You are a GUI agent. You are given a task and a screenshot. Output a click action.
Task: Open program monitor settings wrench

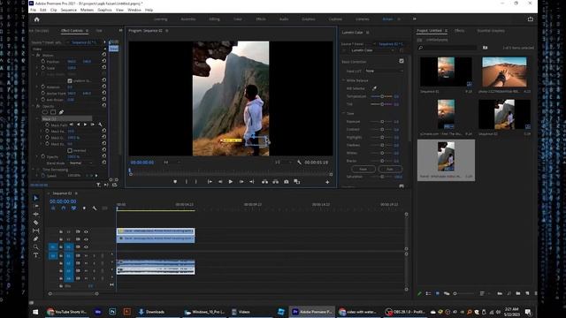[299, 163]
